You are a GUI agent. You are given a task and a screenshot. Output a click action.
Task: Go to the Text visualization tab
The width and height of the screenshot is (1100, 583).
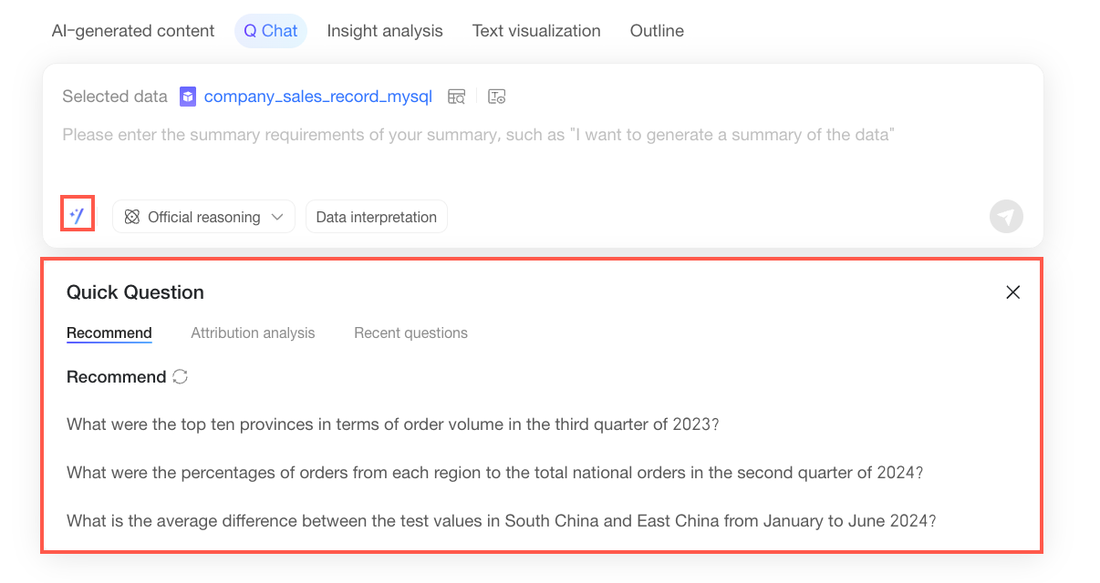(x=536, y=31)
